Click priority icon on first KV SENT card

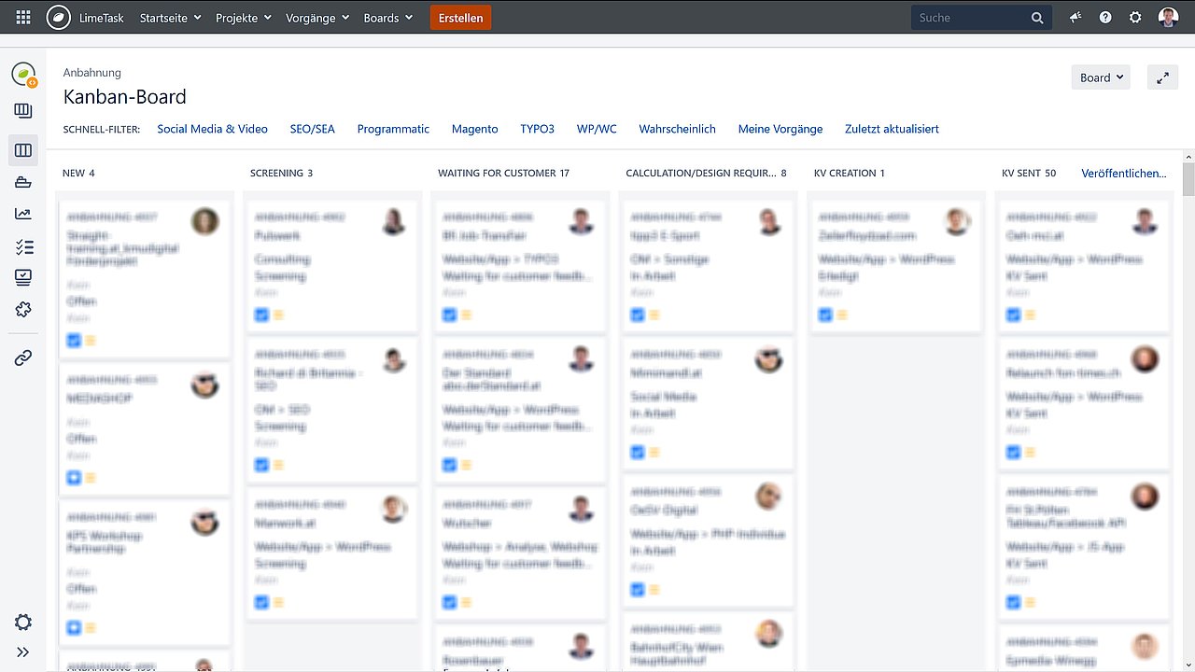click(1030, 315)
